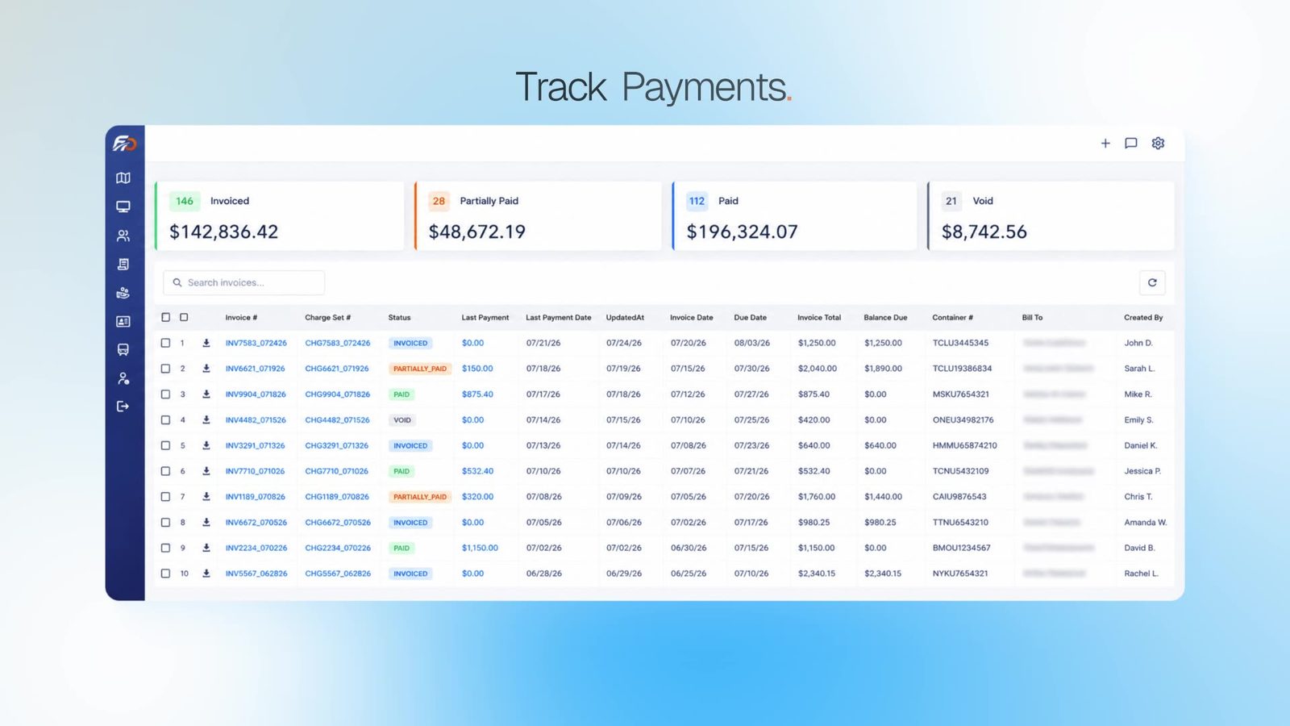Viewport: 1290px width, 726px height.
Task: Check the row with invoice INV4482_071526
Action: (x=165, y=420)
